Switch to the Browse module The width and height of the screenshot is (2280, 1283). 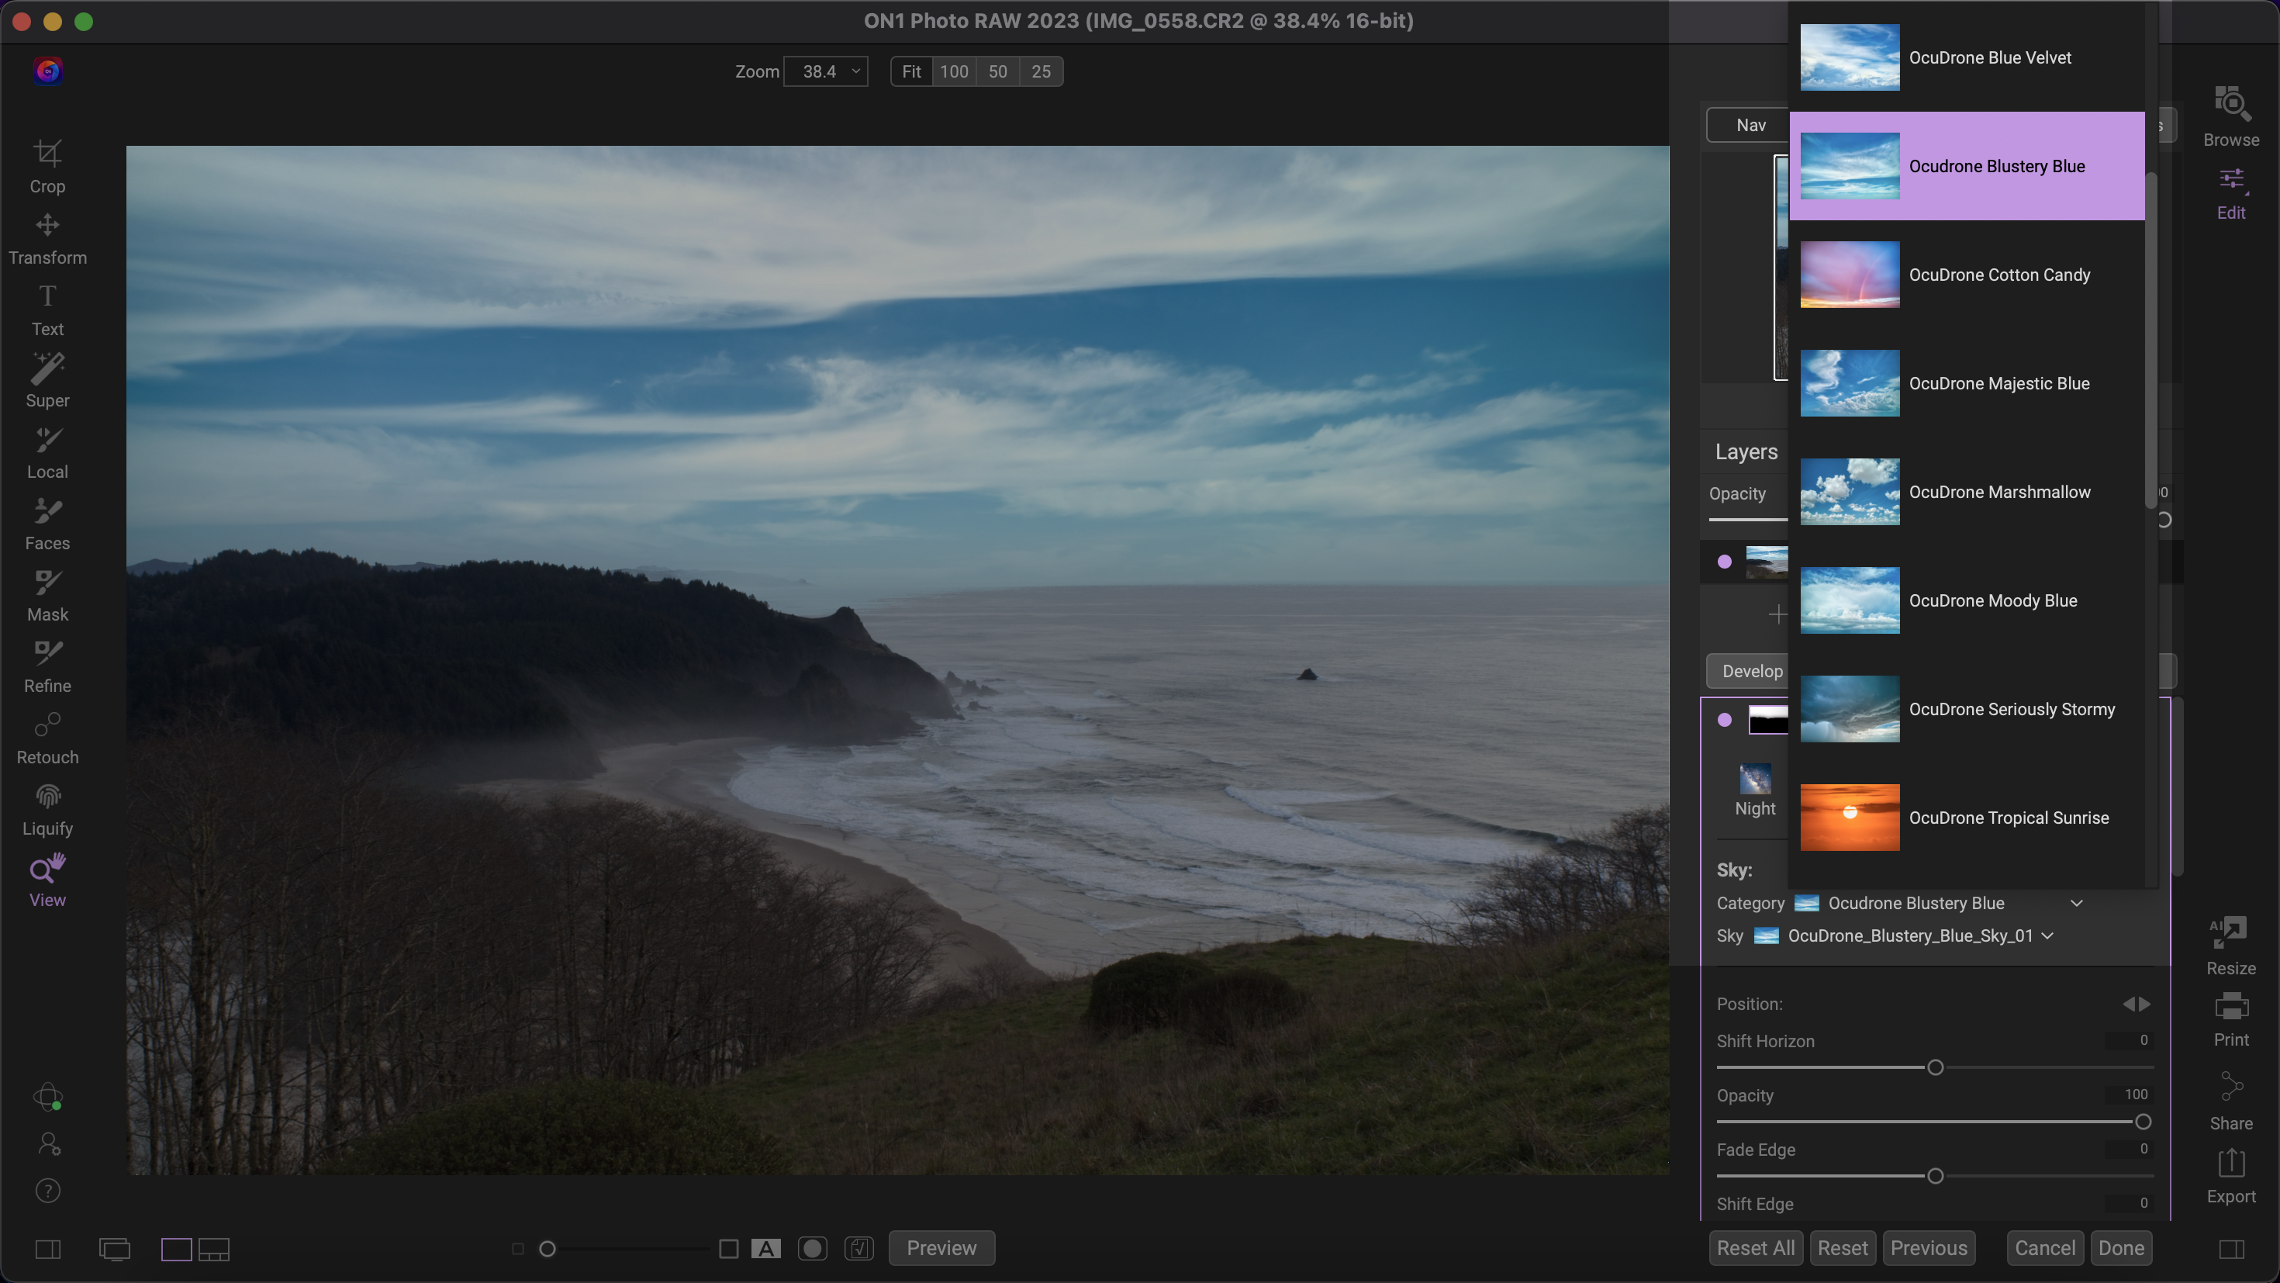point(2230,116)
